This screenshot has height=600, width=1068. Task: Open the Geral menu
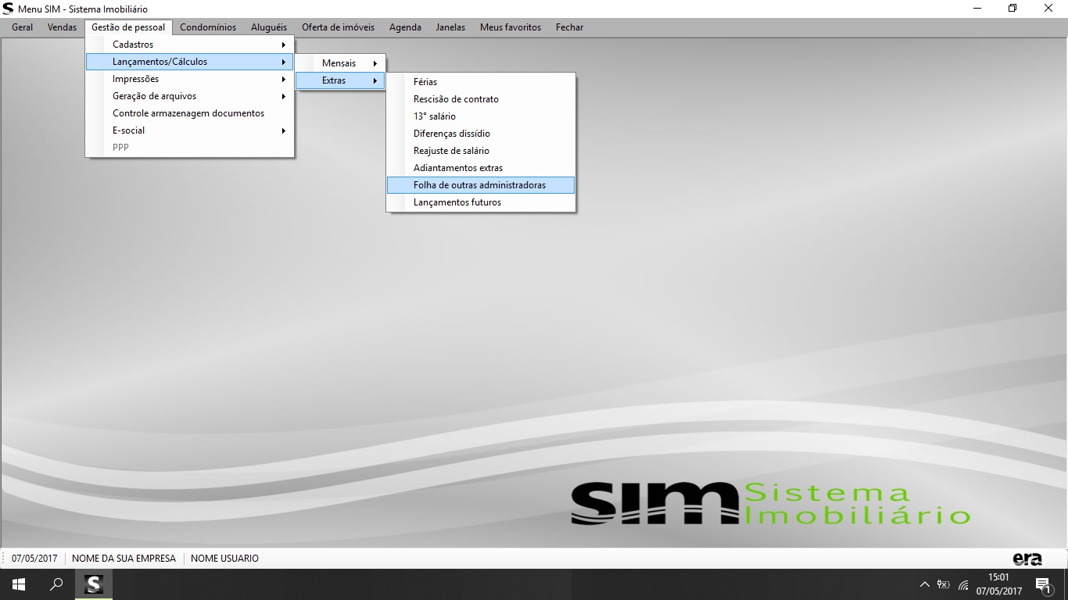pyautogui.click(x=22, y=27)
